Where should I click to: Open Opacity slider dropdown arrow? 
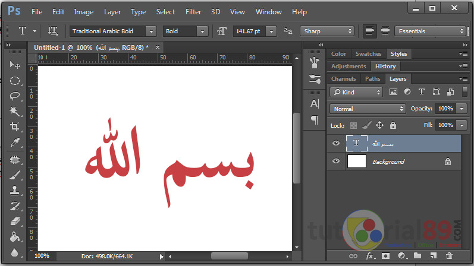coord(462,109)
